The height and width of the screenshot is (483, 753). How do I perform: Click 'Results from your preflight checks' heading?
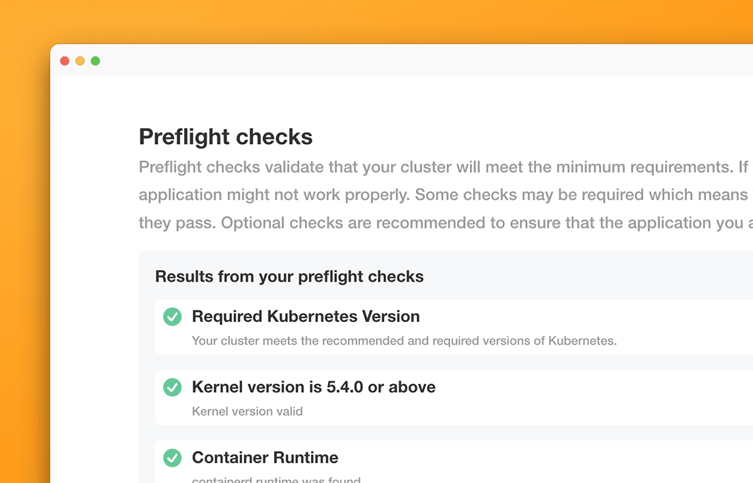pyautogui.click(x=289, y=276)
